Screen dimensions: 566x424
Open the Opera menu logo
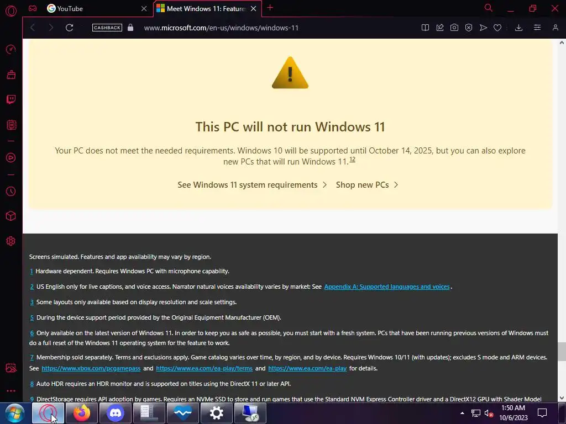[x=11, y=11]
